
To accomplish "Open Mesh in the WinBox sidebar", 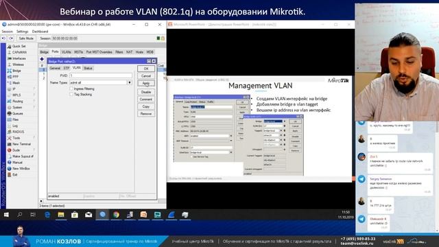I will pos(16,83).
